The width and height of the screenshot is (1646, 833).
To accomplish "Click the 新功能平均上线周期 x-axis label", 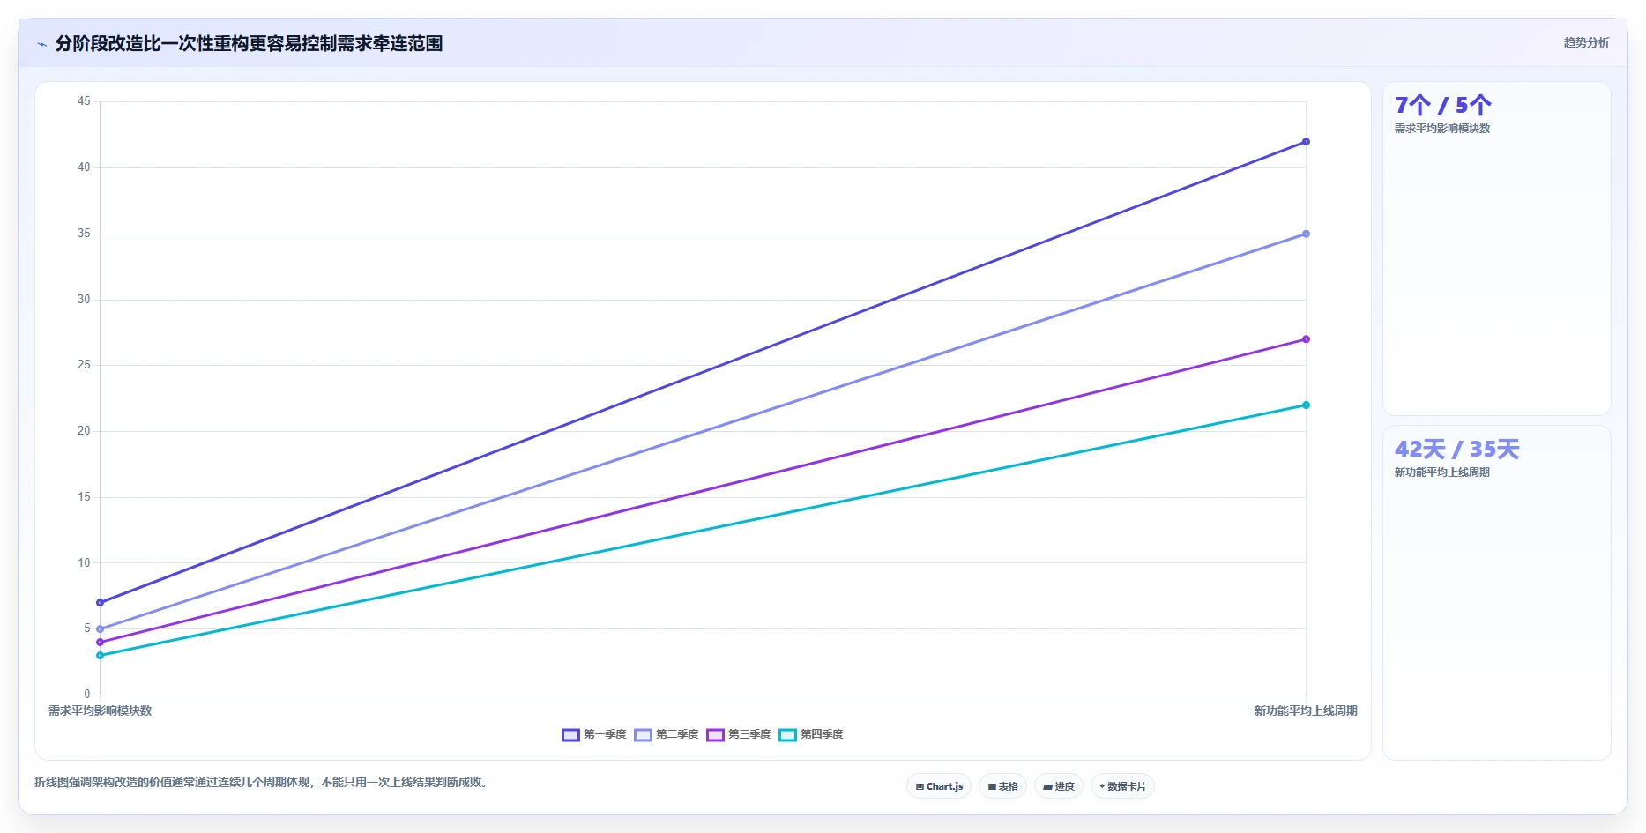I will click(1306, 710).
